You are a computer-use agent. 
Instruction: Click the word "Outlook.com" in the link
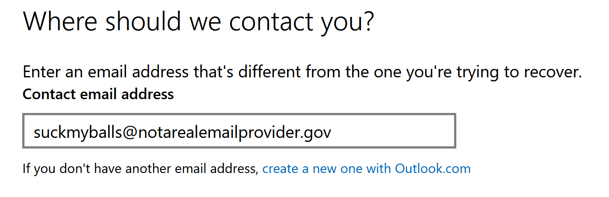click(x=433, y=169)
